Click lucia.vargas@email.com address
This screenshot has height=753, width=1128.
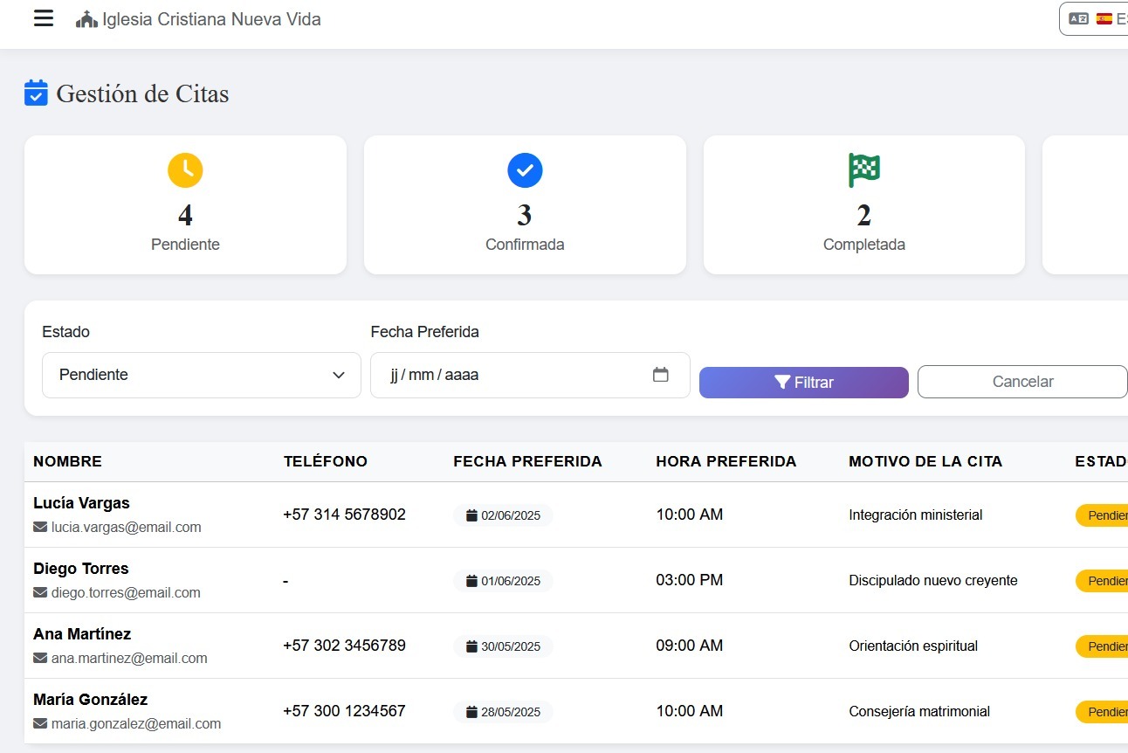coord(127,528)
